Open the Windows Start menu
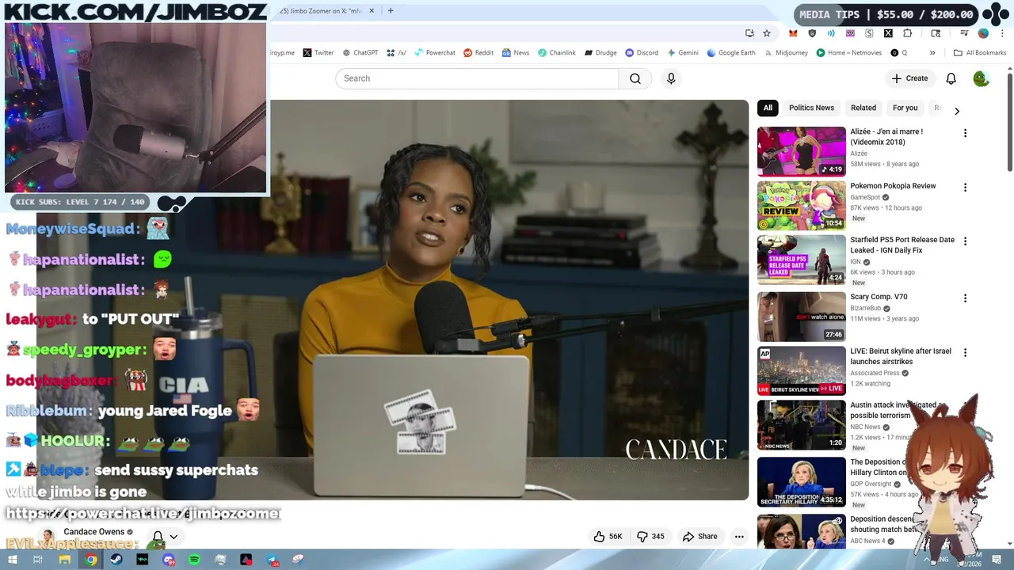 [x=12, y=560]
